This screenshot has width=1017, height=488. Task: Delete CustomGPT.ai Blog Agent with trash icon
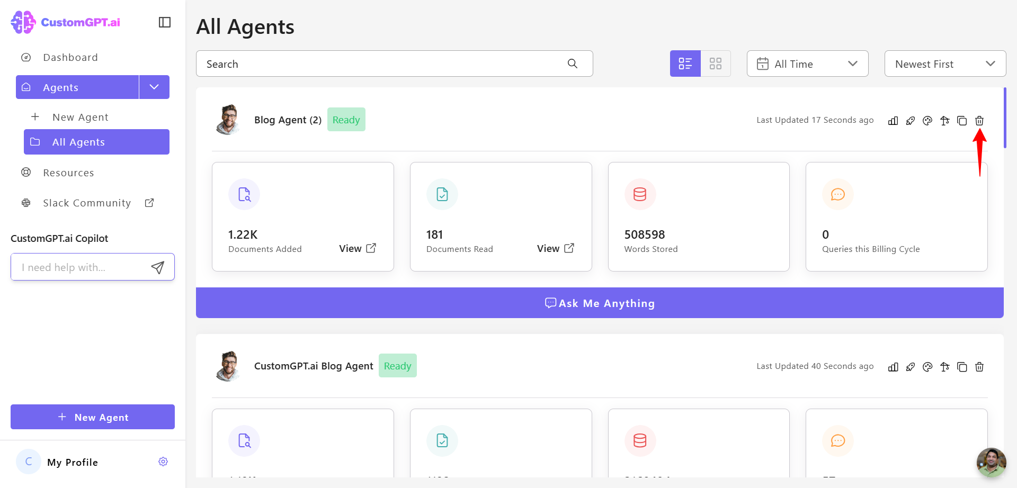(x=979, y=367)
